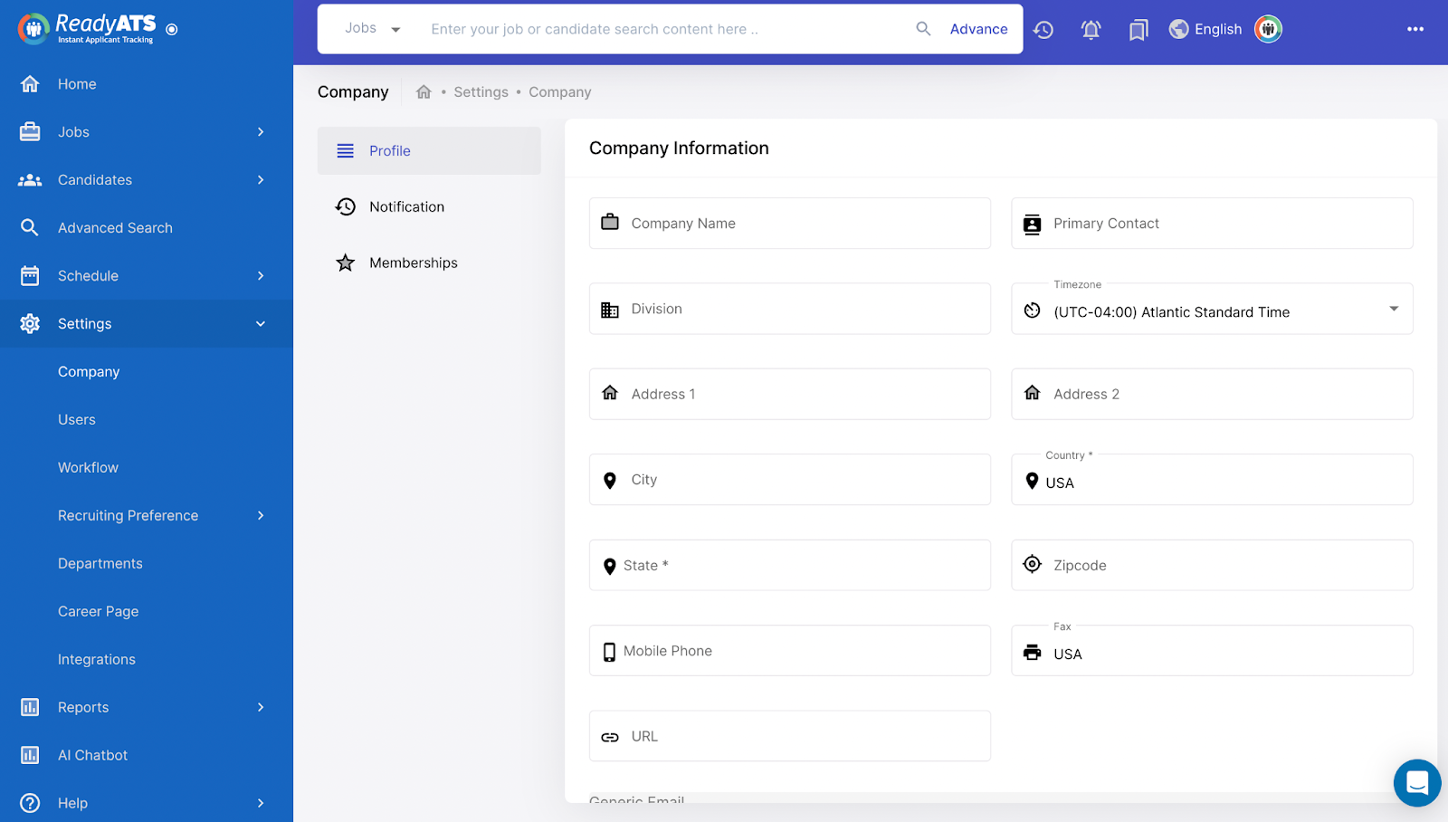Click the Jobs briefcase icon in sidebar
This screenshot has height=822, width=1448.
(30, 132)
